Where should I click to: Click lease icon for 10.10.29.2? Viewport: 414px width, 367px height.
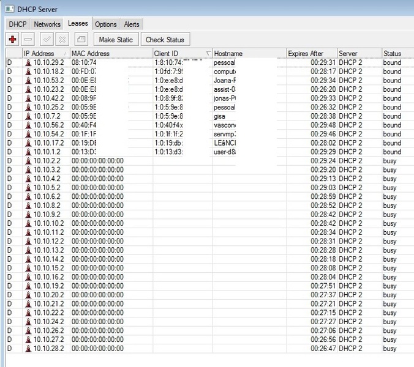[x=28, y=63]
